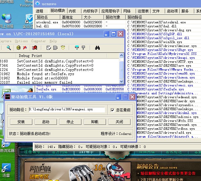Toggle the Capture magnifier icon in DebugView toolbar
The width and height of the screenshot is (201, 181).
(x=9, y=48)
